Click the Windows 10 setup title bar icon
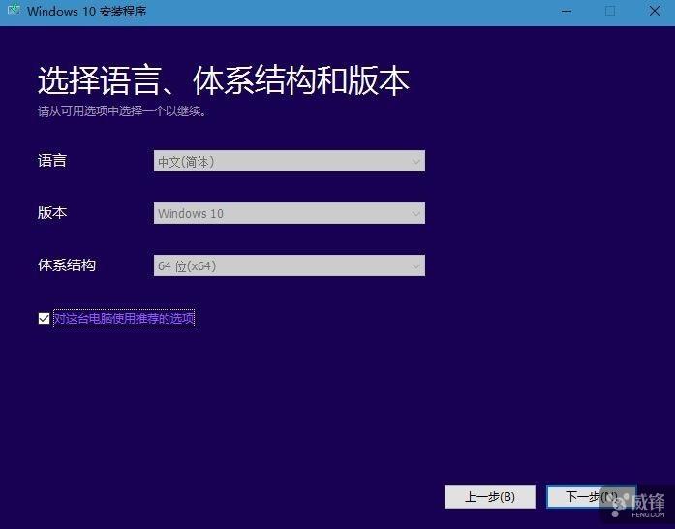Image resolution: width=675 pixels, height=529 pixels. 13,10
